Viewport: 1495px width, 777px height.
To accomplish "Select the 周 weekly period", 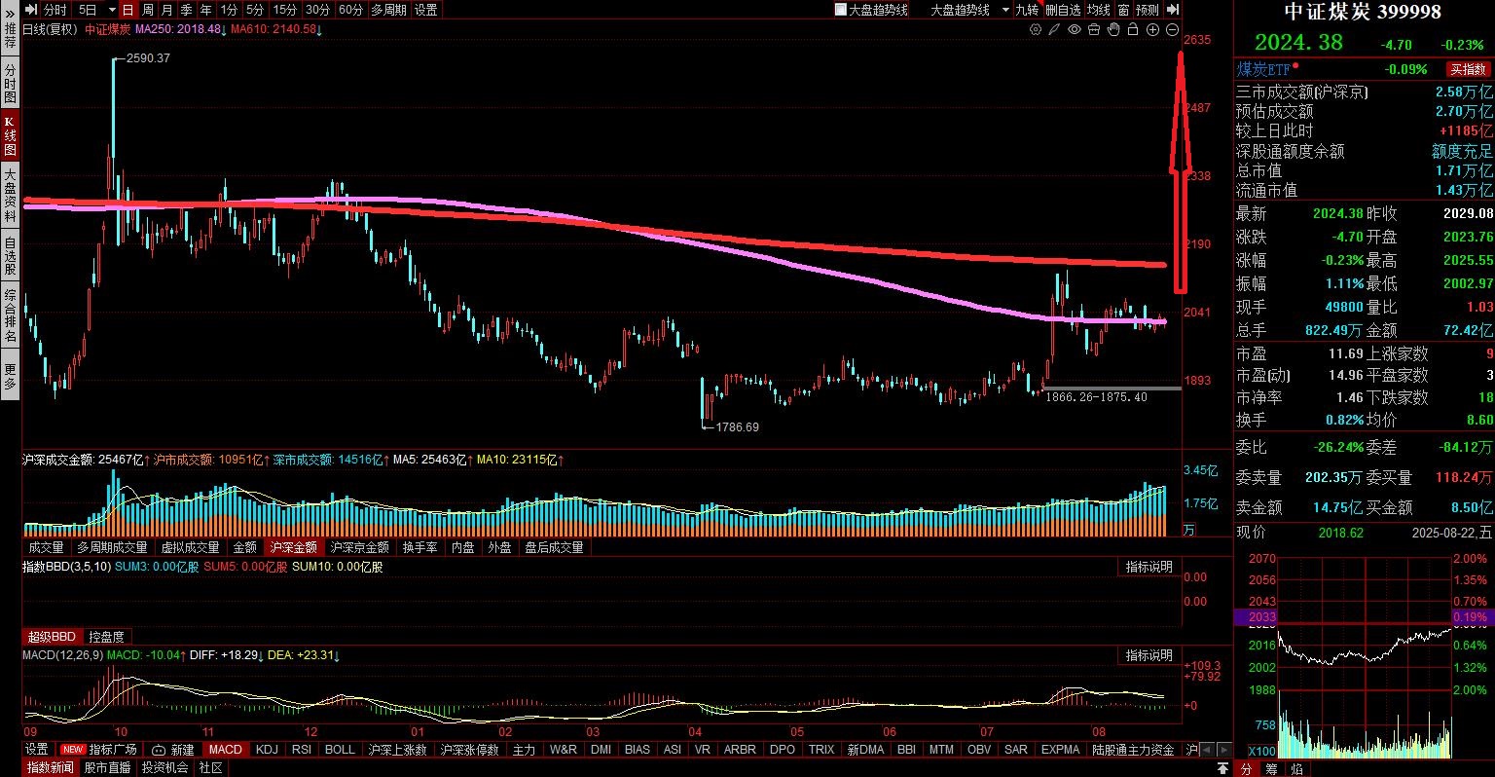I will click(147, 10).
